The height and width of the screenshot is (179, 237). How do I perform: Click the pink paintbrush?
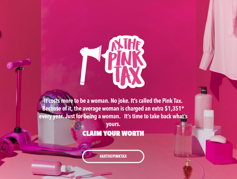[94, 175]
